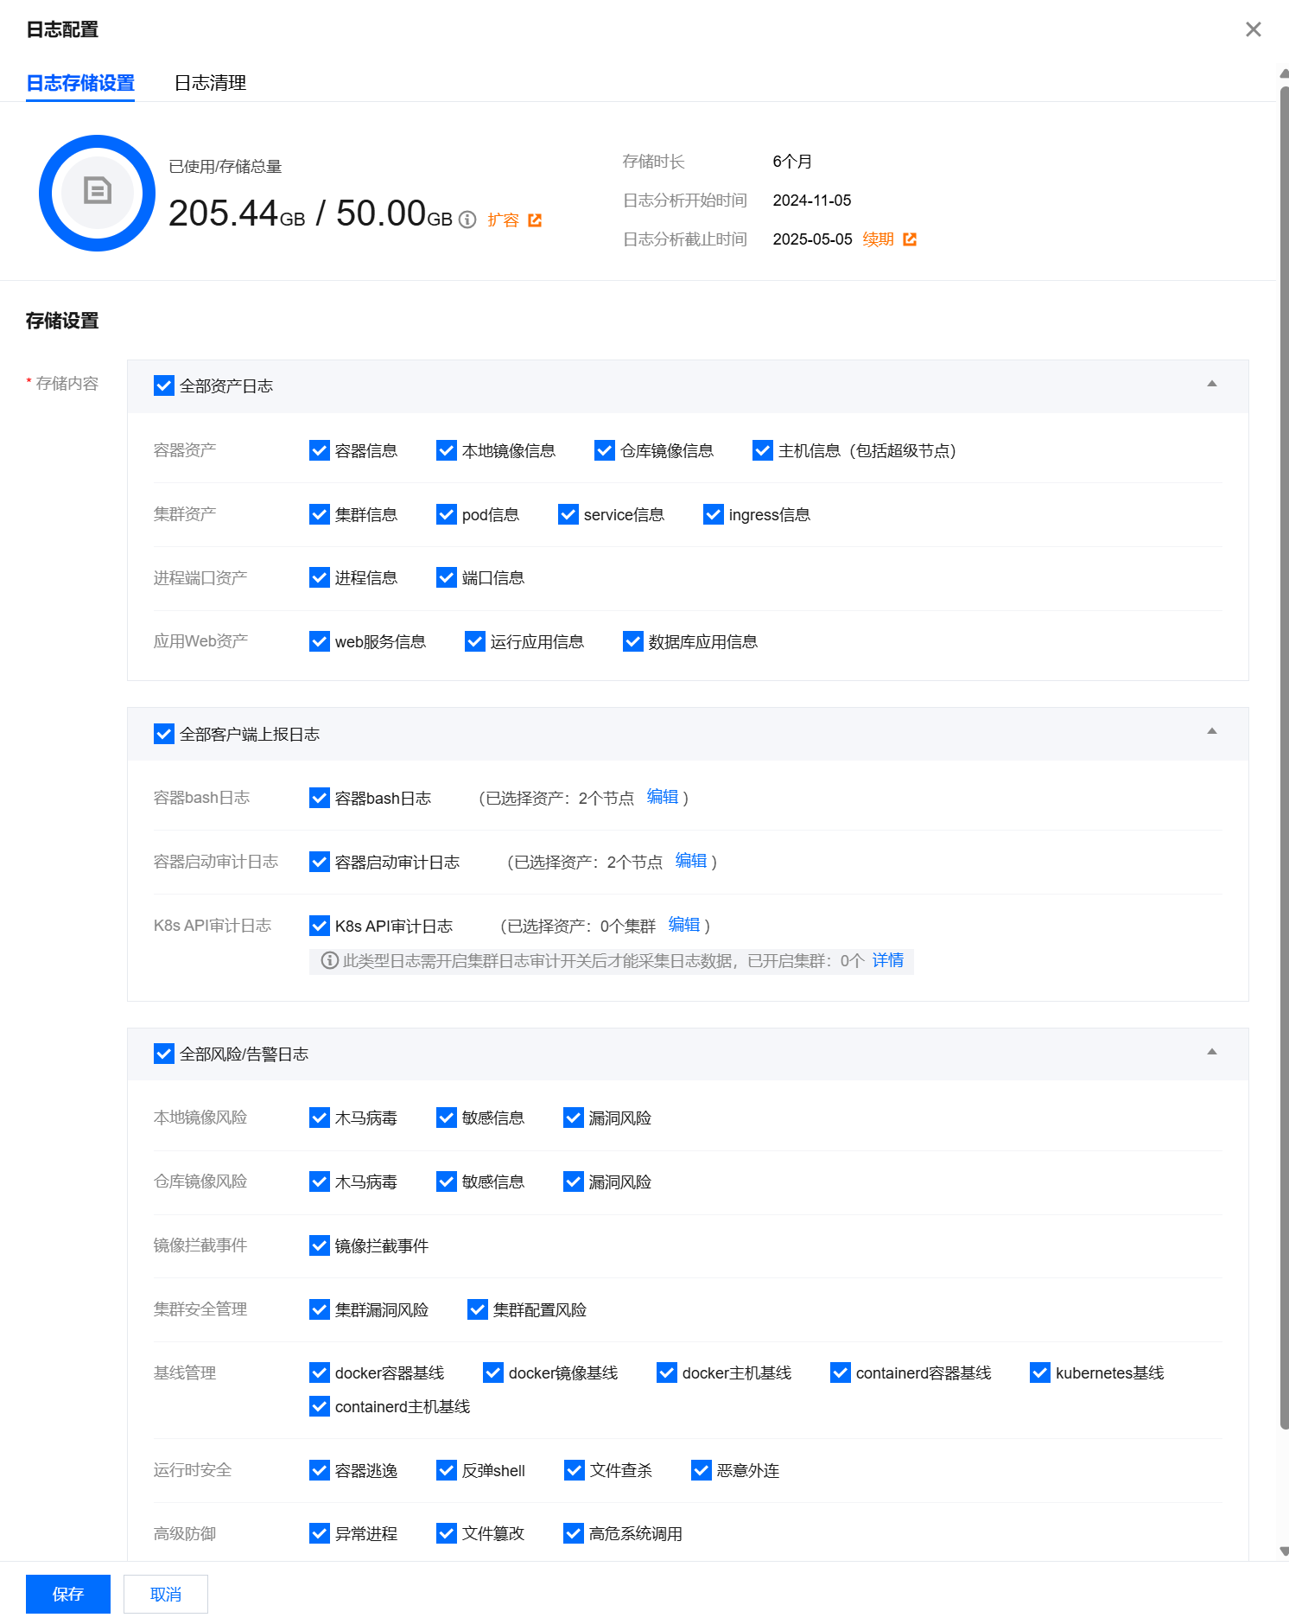The width and height of the screenshot is (1289, 1624).
Task: Click the storage usage ring chart icon
Action: click(97, 193)
